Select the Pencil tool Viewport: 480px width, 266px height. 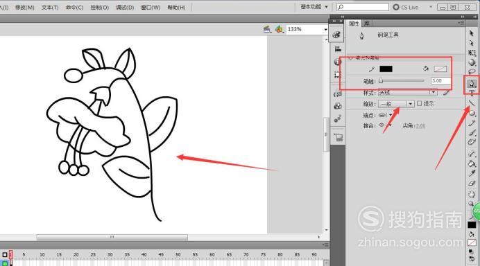point(472,123)
